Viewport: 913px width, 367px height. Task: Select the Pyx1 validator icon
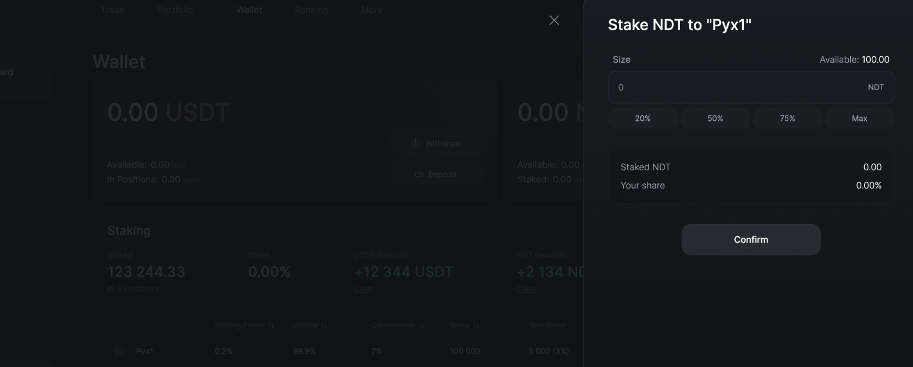pyautogui.click(x=119, y=351)
